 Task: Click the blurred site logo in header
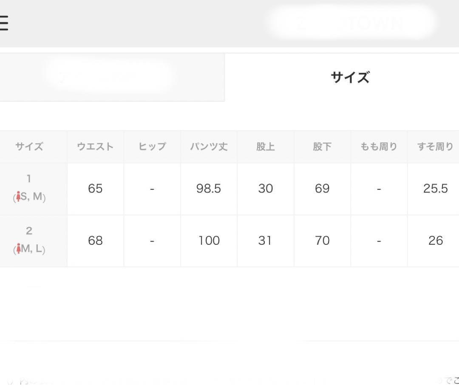(x=351, y=22)
